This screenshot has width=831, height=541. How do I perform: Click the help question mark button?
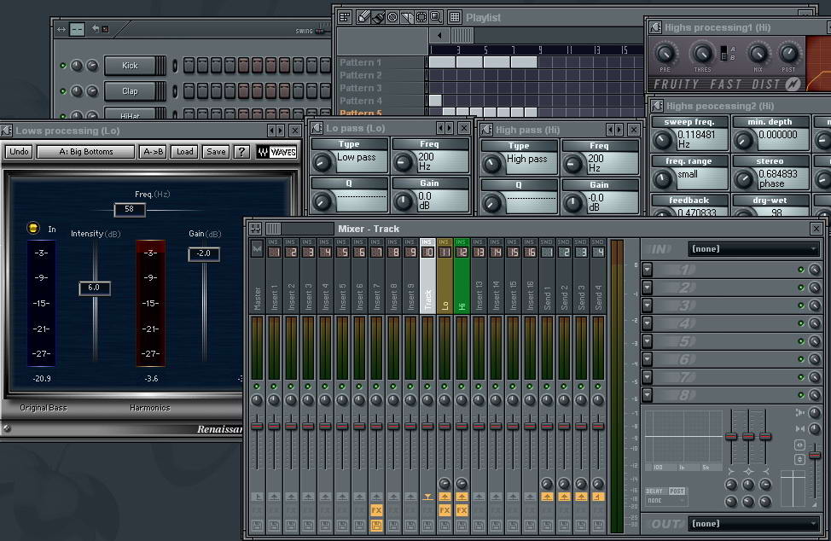coord(241,152)
